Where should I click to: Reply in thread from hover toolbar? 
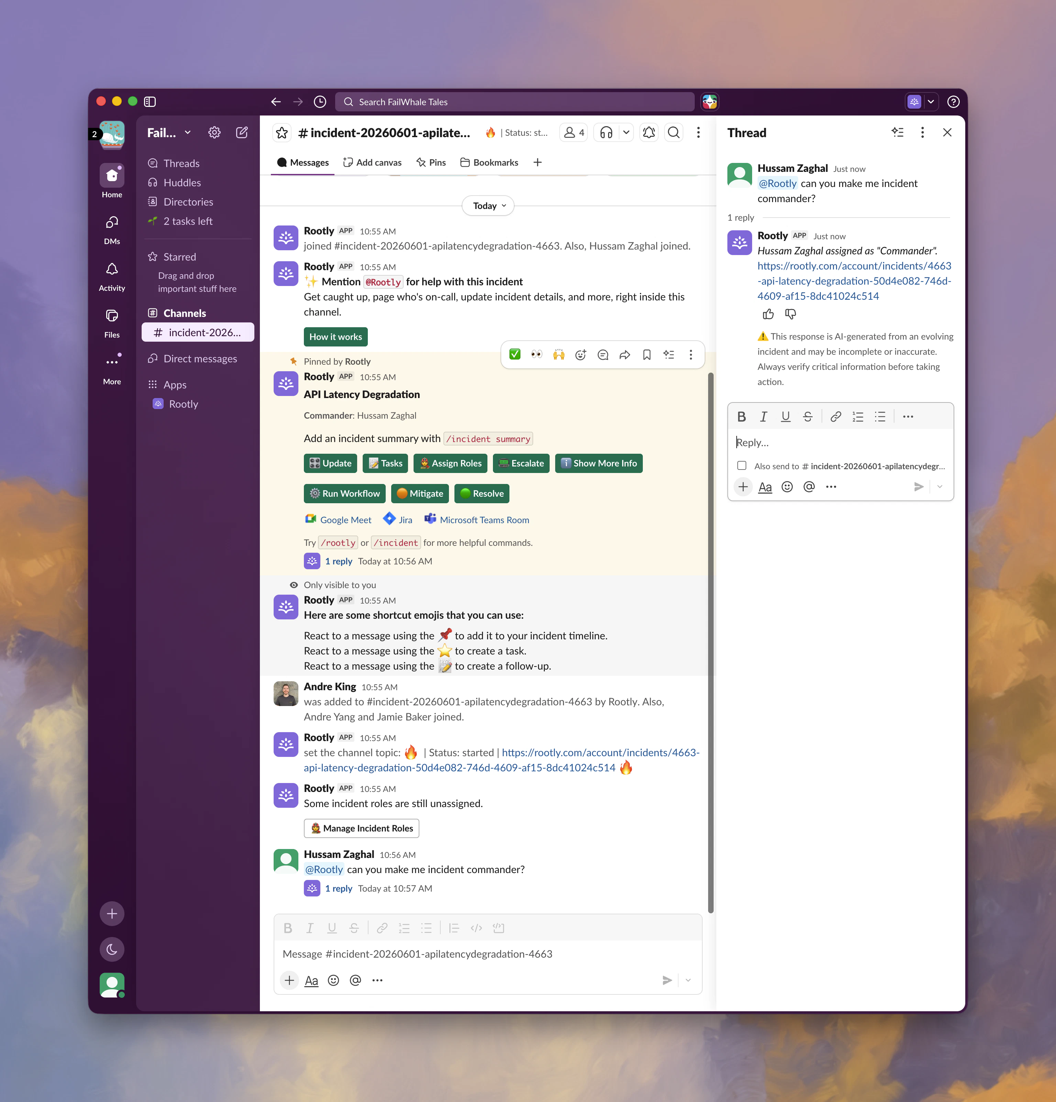[x=603, y=354]
